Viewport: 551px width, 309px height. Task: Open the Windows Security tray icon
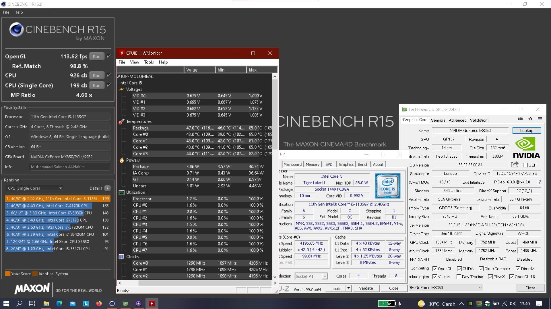pyautogui.click(x=487, y=304)
